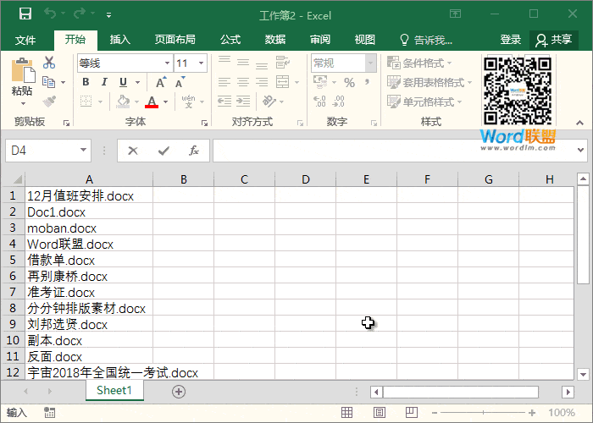
Task: Toggle center text horizontally
Action: (243, 82)
